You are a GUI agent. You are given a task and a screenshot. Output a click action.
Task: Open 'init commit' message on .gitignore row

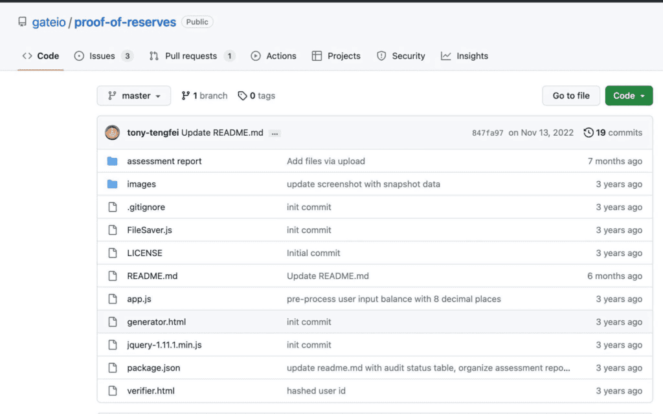coord(309,207)
